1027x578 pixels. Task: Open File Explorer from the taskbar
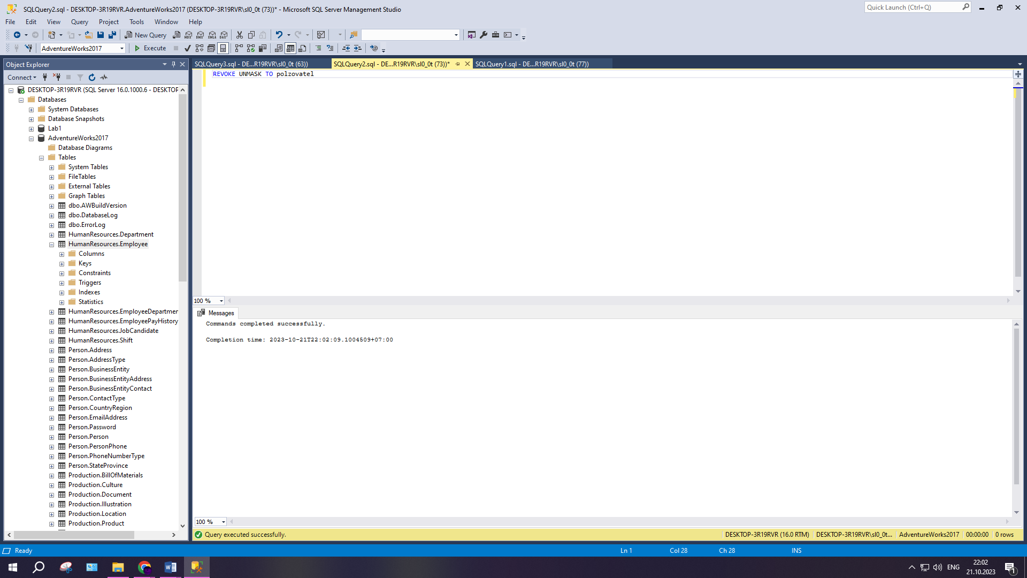click(118, 567)
